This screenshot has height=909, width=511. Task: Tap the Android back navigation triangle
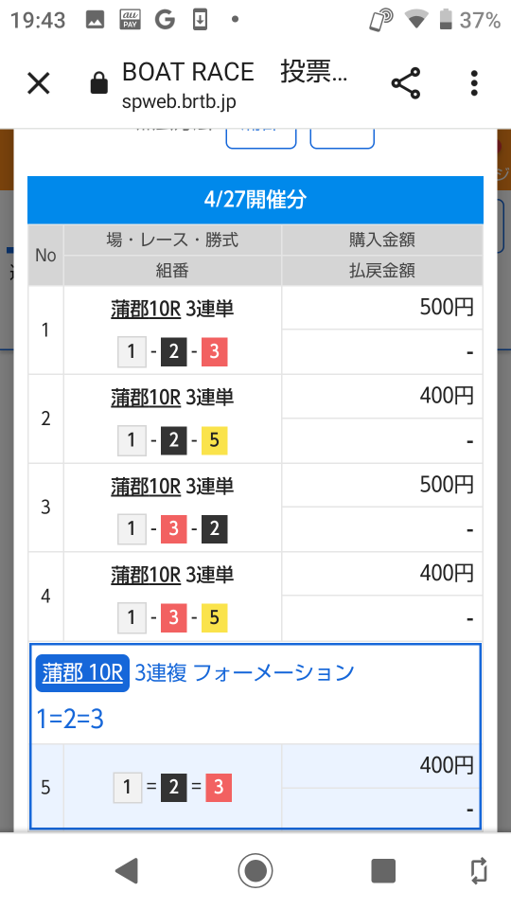pos(126,871)
